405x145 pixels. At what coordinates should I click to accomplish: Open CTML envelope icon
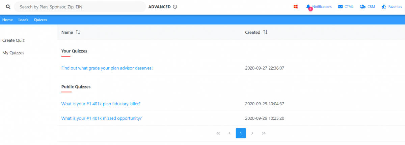click(341, 7)
